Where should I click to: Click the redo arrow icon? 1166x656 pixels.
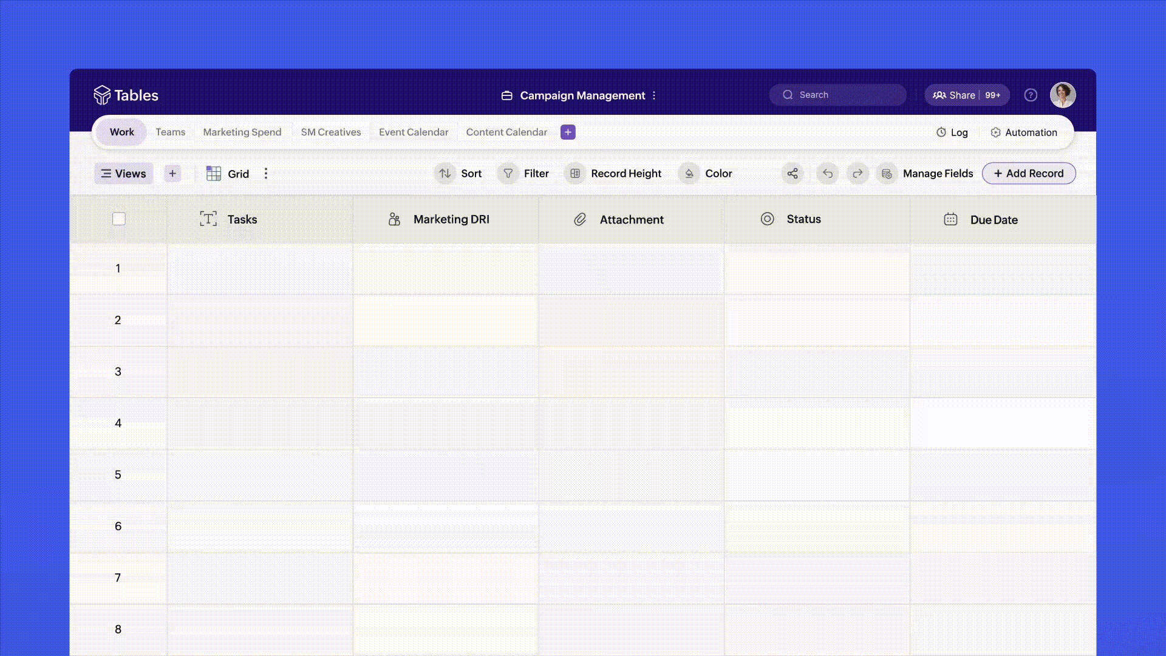tap(857, 174)
